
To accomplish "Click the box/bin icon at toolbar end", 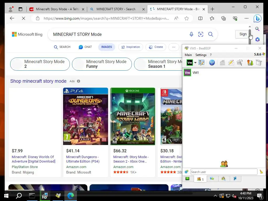I will [x=259, y=63].
